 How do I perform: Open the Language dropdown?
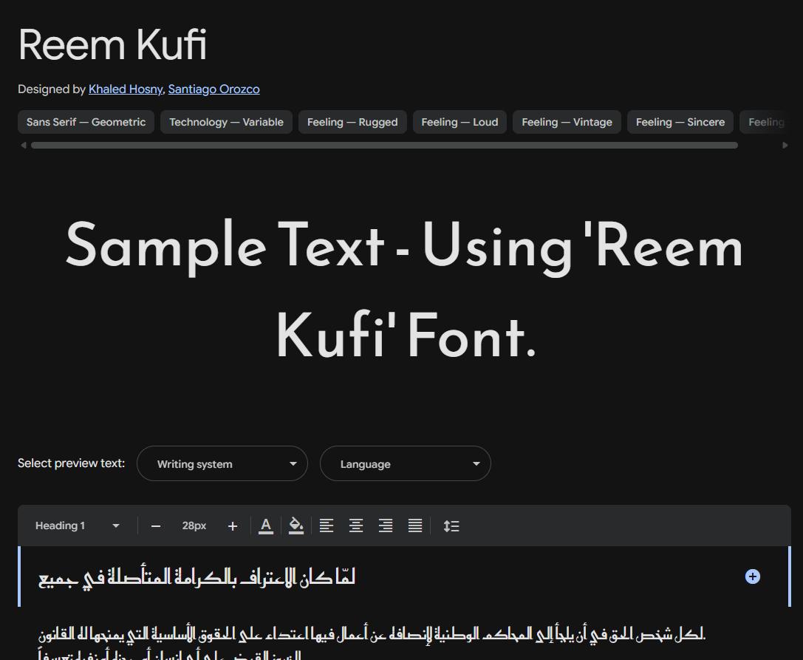(x=405, y=463)
